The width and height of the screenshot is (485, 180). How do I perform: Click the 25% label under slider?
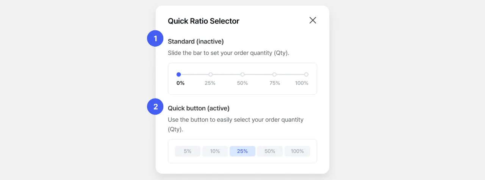point(210,83)
